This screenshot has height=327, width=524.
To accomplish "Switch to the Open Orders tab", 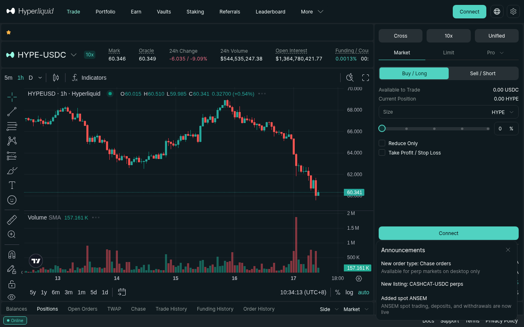I will pos(83,309).
